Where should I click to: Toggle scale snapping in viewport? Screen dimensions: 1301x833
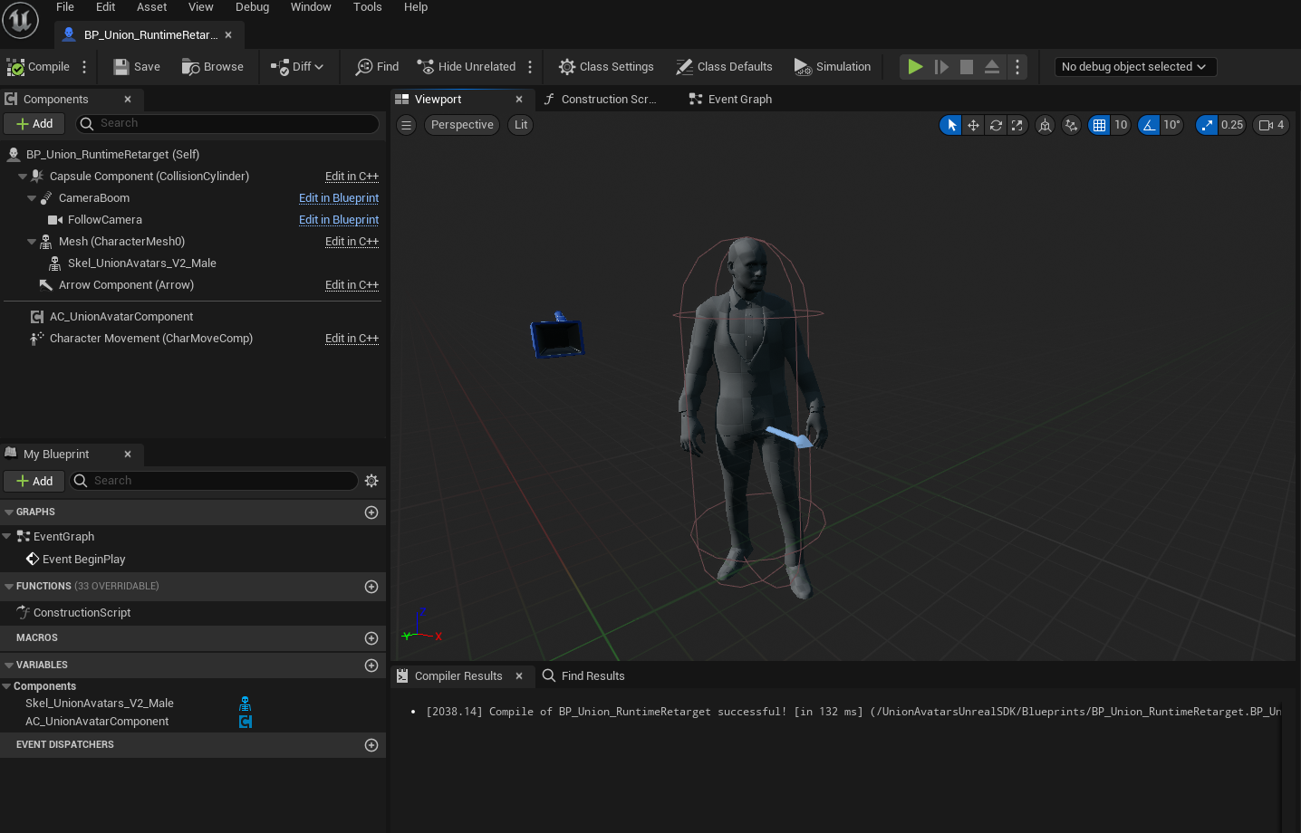click(x=1207, y=125)
